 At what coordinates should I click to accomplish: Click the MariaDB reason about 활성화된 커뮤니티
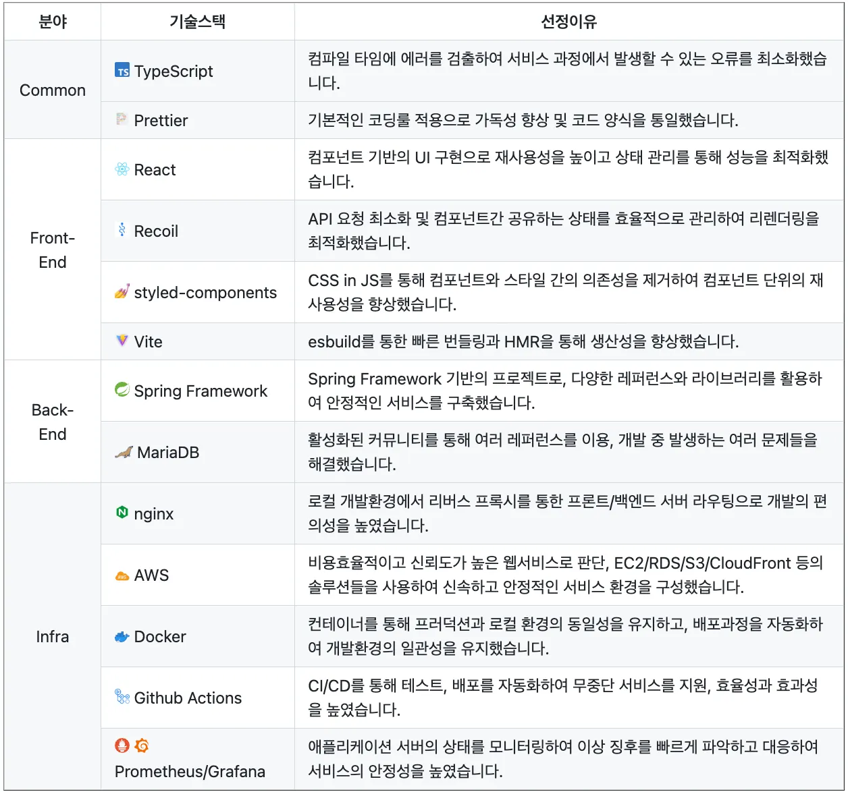[x=563, y=452]
